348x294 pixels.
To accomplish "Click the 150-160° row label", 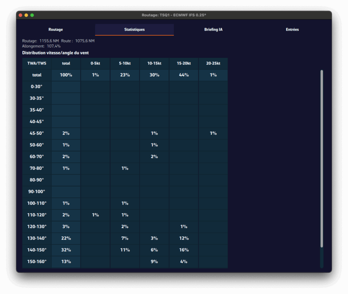I will (x=37, y=261).
